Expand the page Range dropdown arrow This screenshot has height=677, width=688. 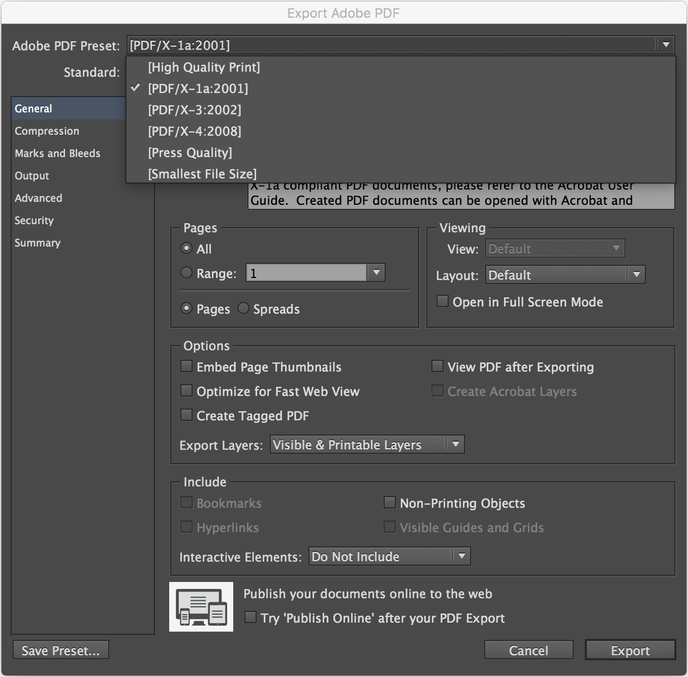376,273
